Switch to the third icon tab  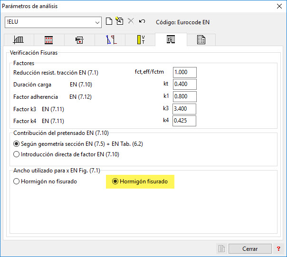coord(79,40)
